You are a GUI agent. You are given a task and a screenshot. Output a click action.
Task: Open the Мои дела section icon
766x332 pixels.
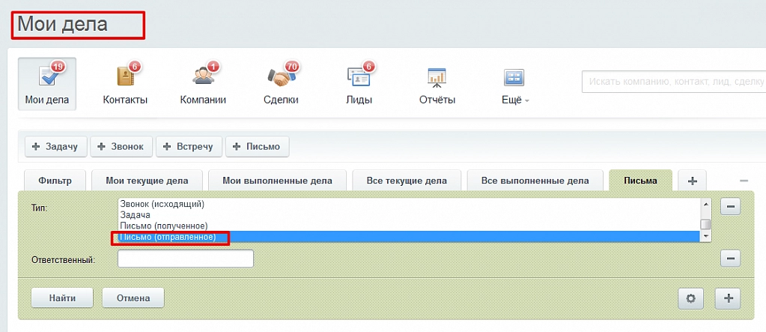pos(46,78)
